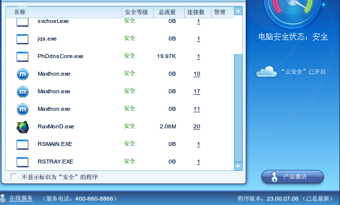The height and width of the screenshot is (205, 340).
Task: Click Maxthon icon in the 11-connection row
Action: click(x=22, y=109)
